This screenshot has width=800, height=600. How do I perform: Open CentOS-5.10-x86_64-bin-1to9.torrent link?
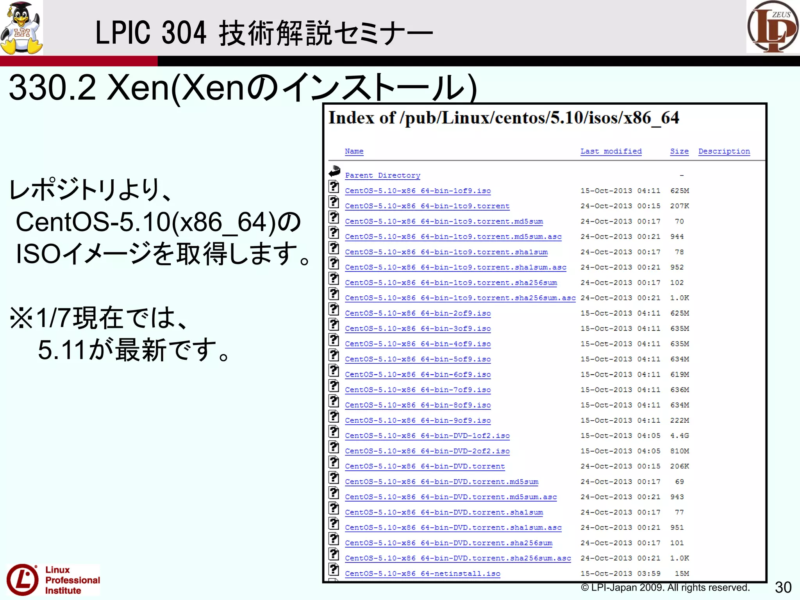tap(427, 206)
